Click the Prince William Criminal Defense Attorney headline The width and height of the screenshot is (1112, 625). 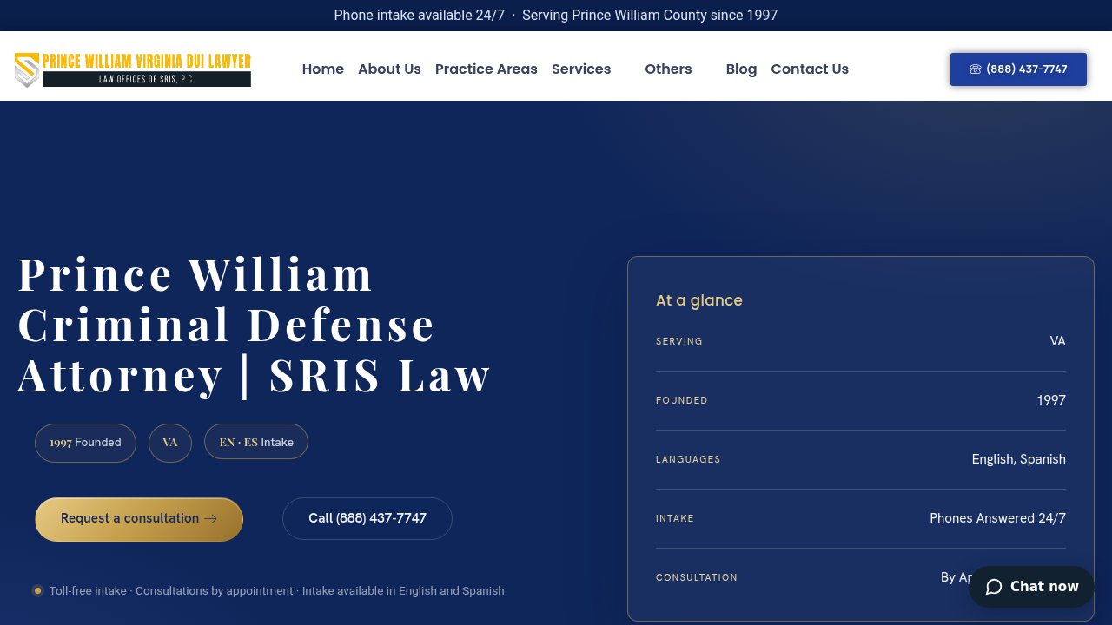(255, 325)
